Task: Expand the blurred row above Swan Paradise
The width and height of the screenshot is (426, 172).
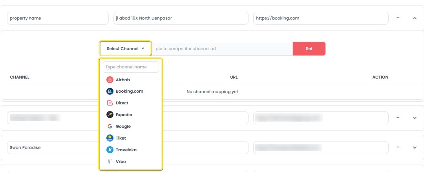Action: pyautogui.click(x=415, y=118)
